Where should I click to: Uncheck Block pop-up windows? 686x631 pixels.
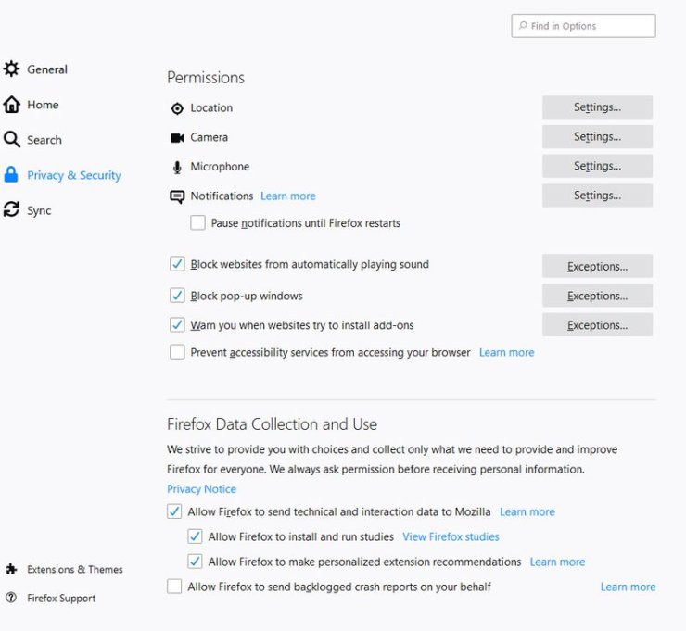coord(177,296)
